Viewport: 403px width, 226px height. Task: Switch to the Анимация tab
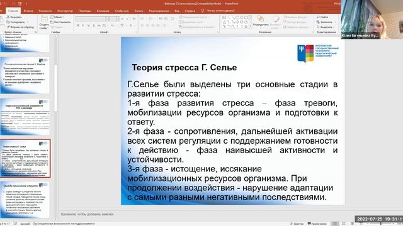pos(103,11)
